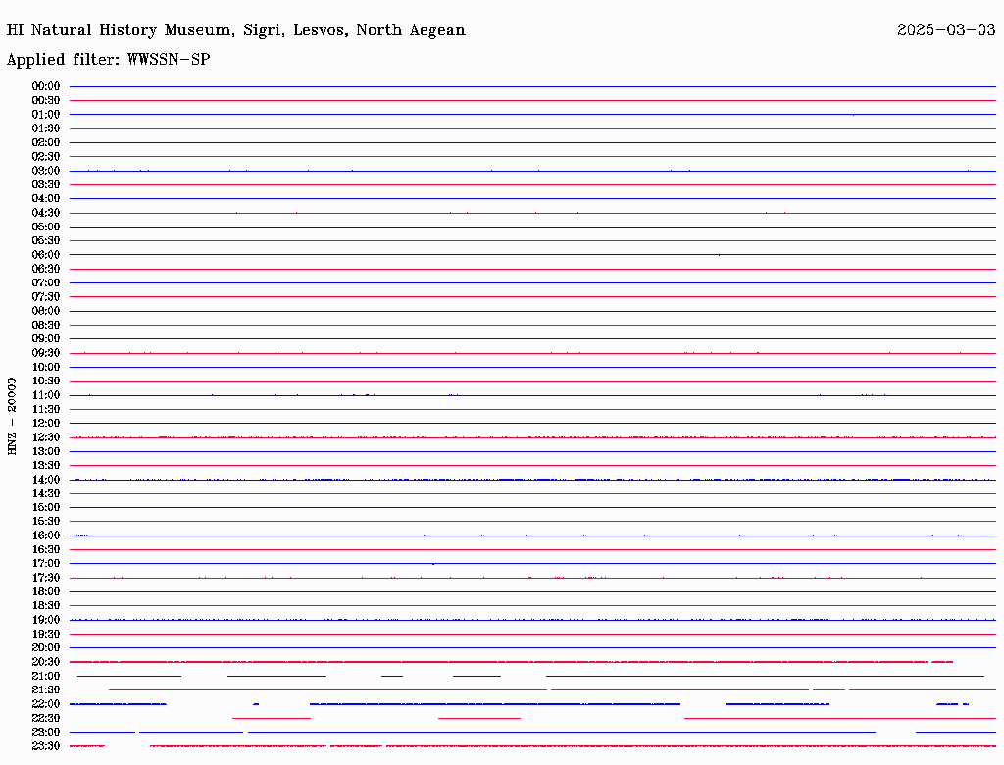Select the 17:00 time label

[x=46, y=564]
